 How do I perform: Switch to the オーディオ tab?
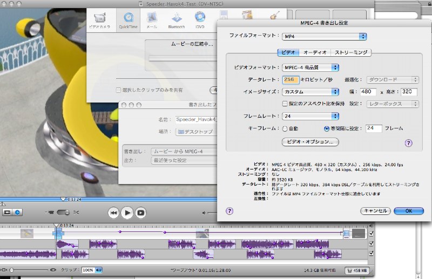[x=315, y=52]
